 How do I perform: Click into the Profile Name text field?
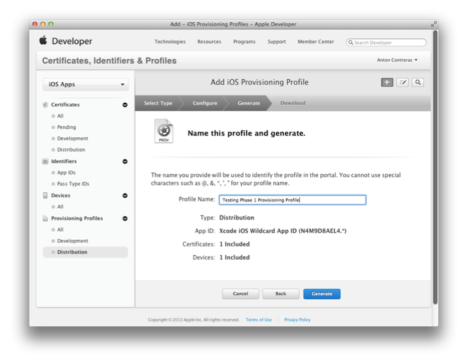tap(292, 200)
